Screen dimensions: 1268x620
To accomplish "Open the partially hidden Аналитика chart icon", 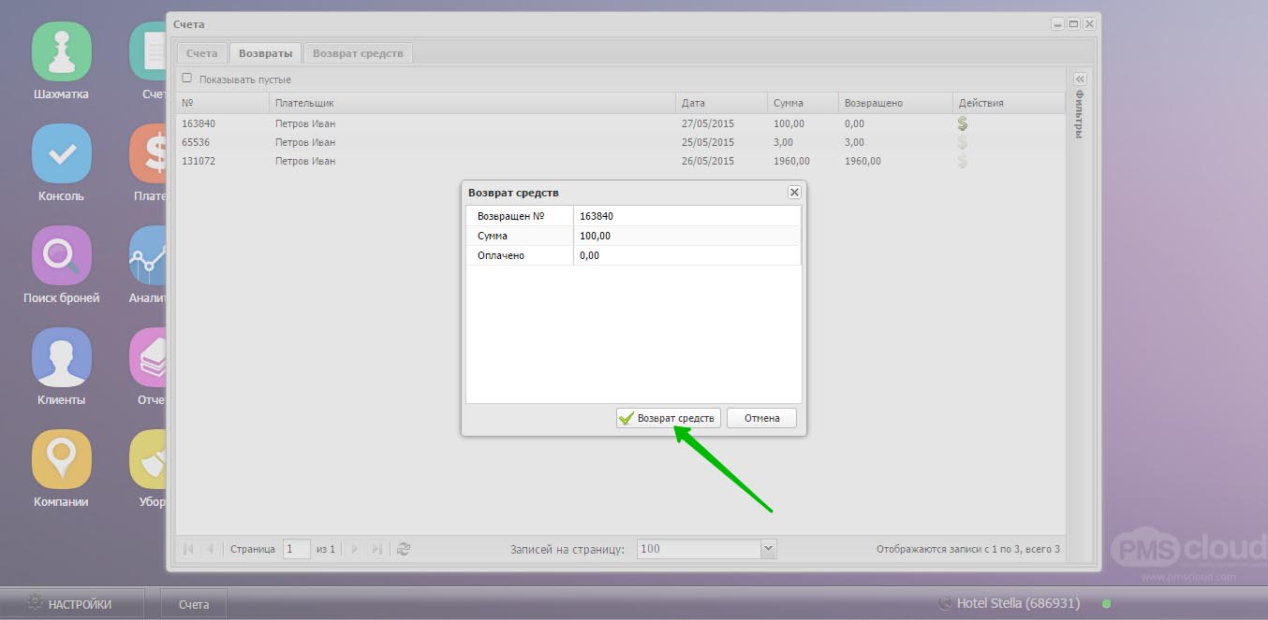I will click(148, 255).
